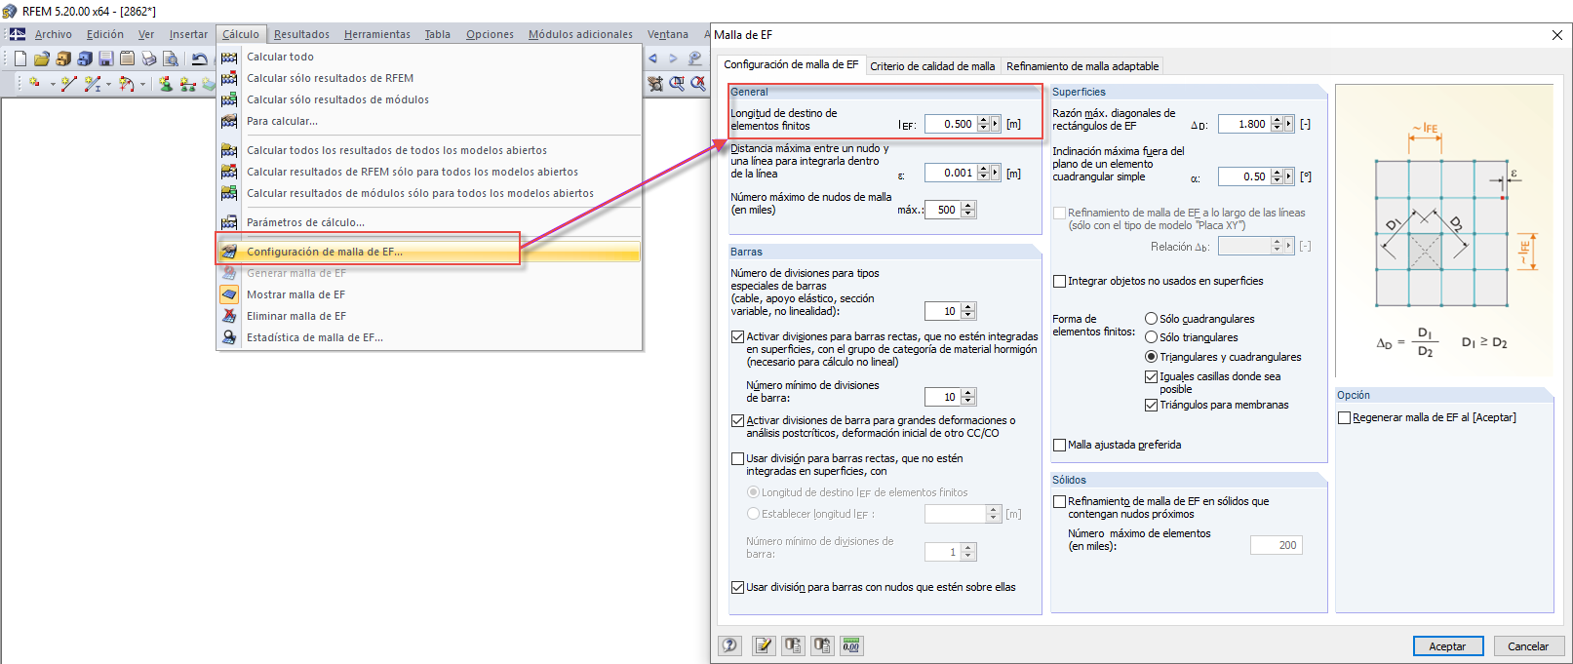Click the units and decimals 0.00 icon
This screenshot has height=664, width=1573.
click(x=851, y=645)
